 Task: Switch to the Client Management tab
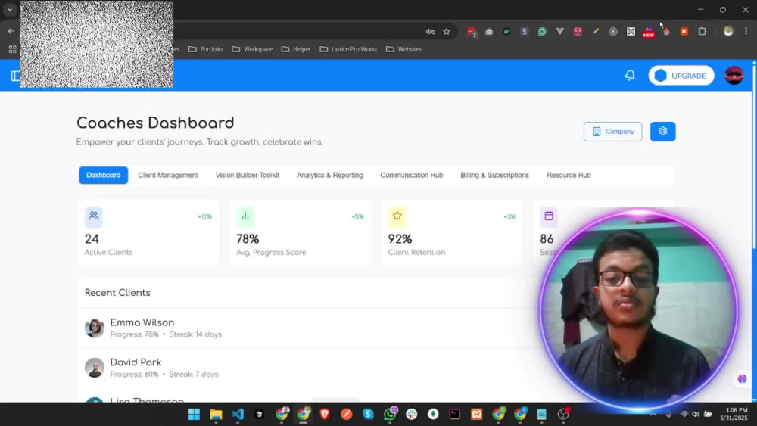[167, 175]
